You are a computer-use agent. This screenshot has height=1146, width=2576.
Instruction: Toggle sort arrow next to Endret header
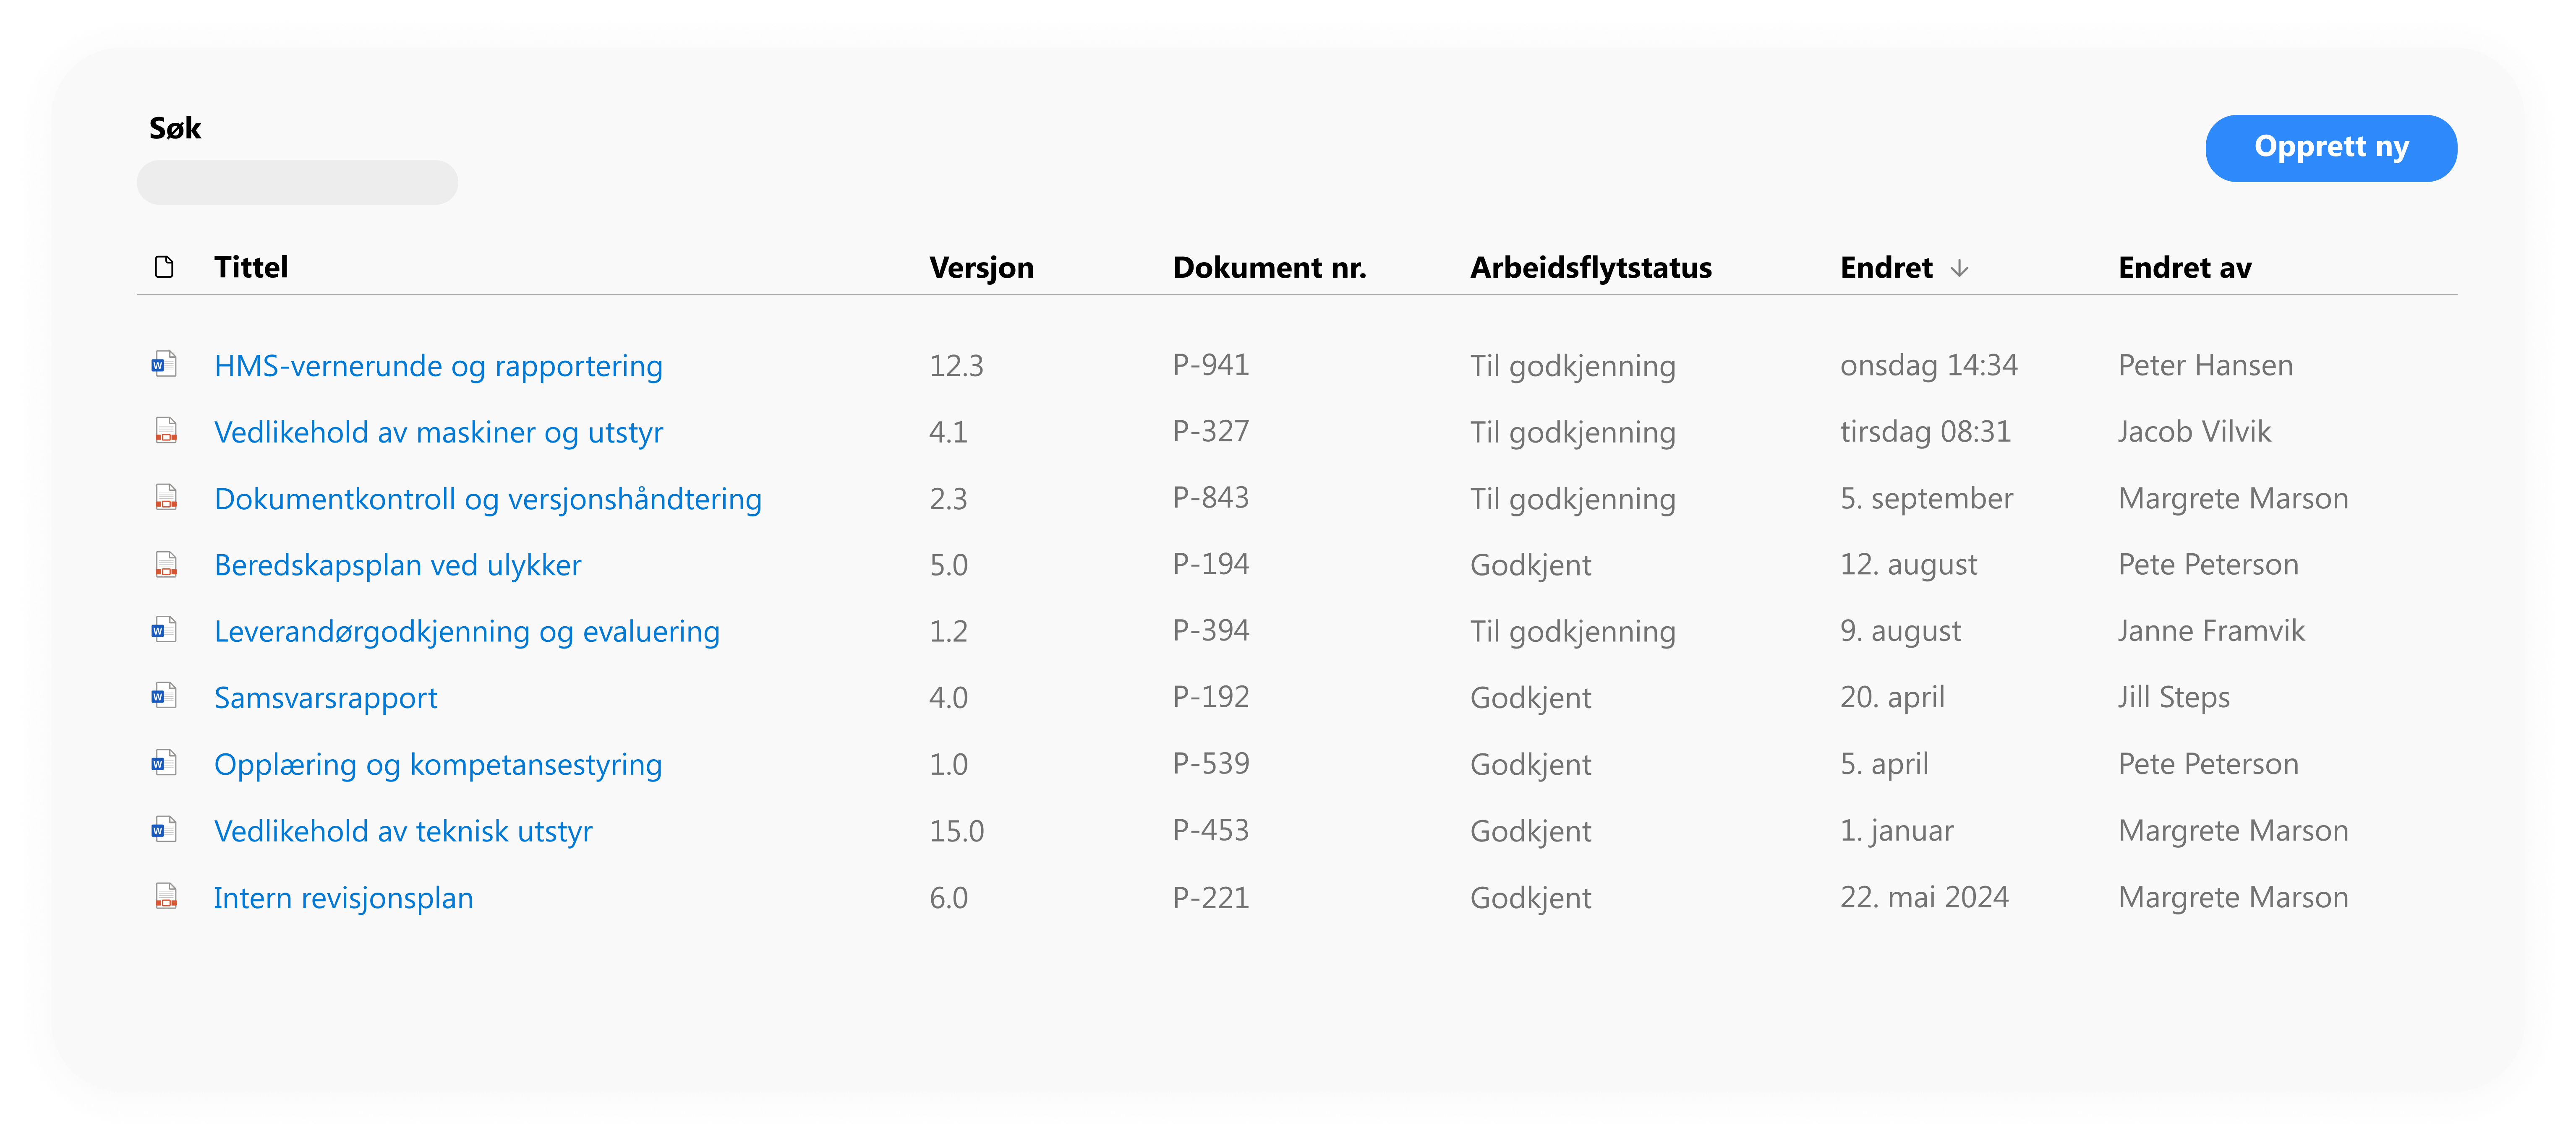pos(1959,268)
